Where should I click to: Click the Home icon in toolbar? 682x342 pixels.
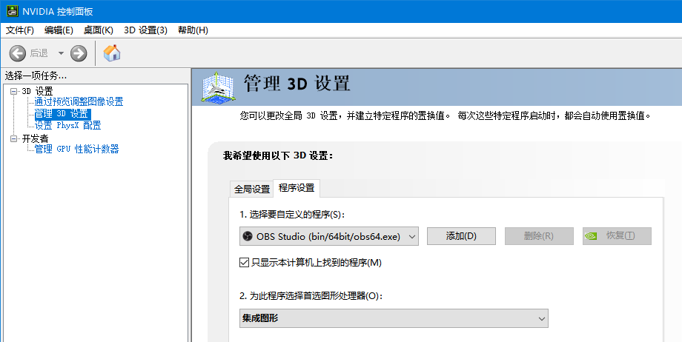click(x=112, y=53)
